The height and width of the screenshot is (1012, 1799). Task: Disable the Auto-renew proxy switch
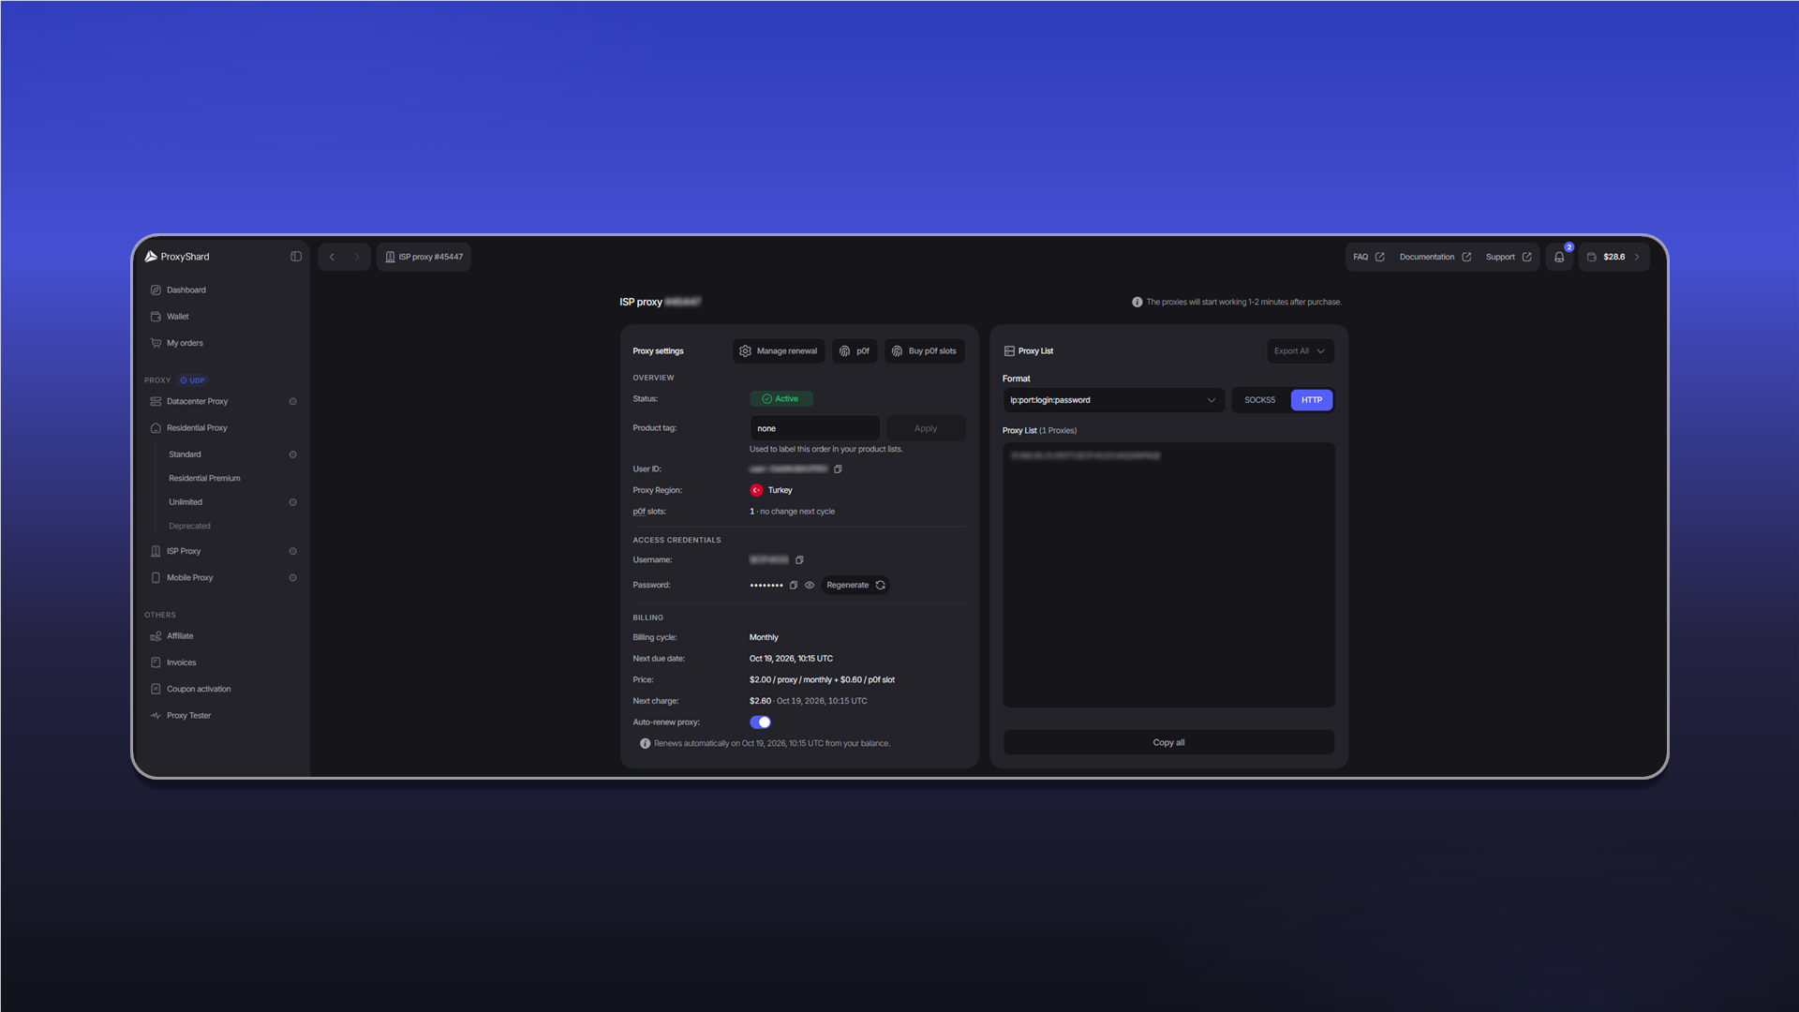coord(760,722)
